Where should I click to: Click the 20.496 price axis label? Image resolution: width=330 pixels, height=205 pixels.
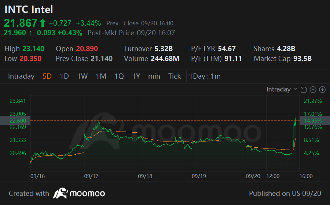[x=18, y=153]
